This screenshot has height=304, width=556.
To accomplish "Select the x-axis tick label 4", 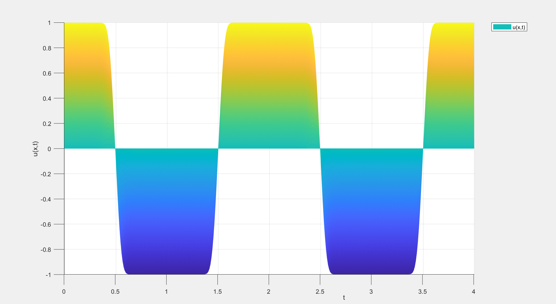I will click(473, 292).
